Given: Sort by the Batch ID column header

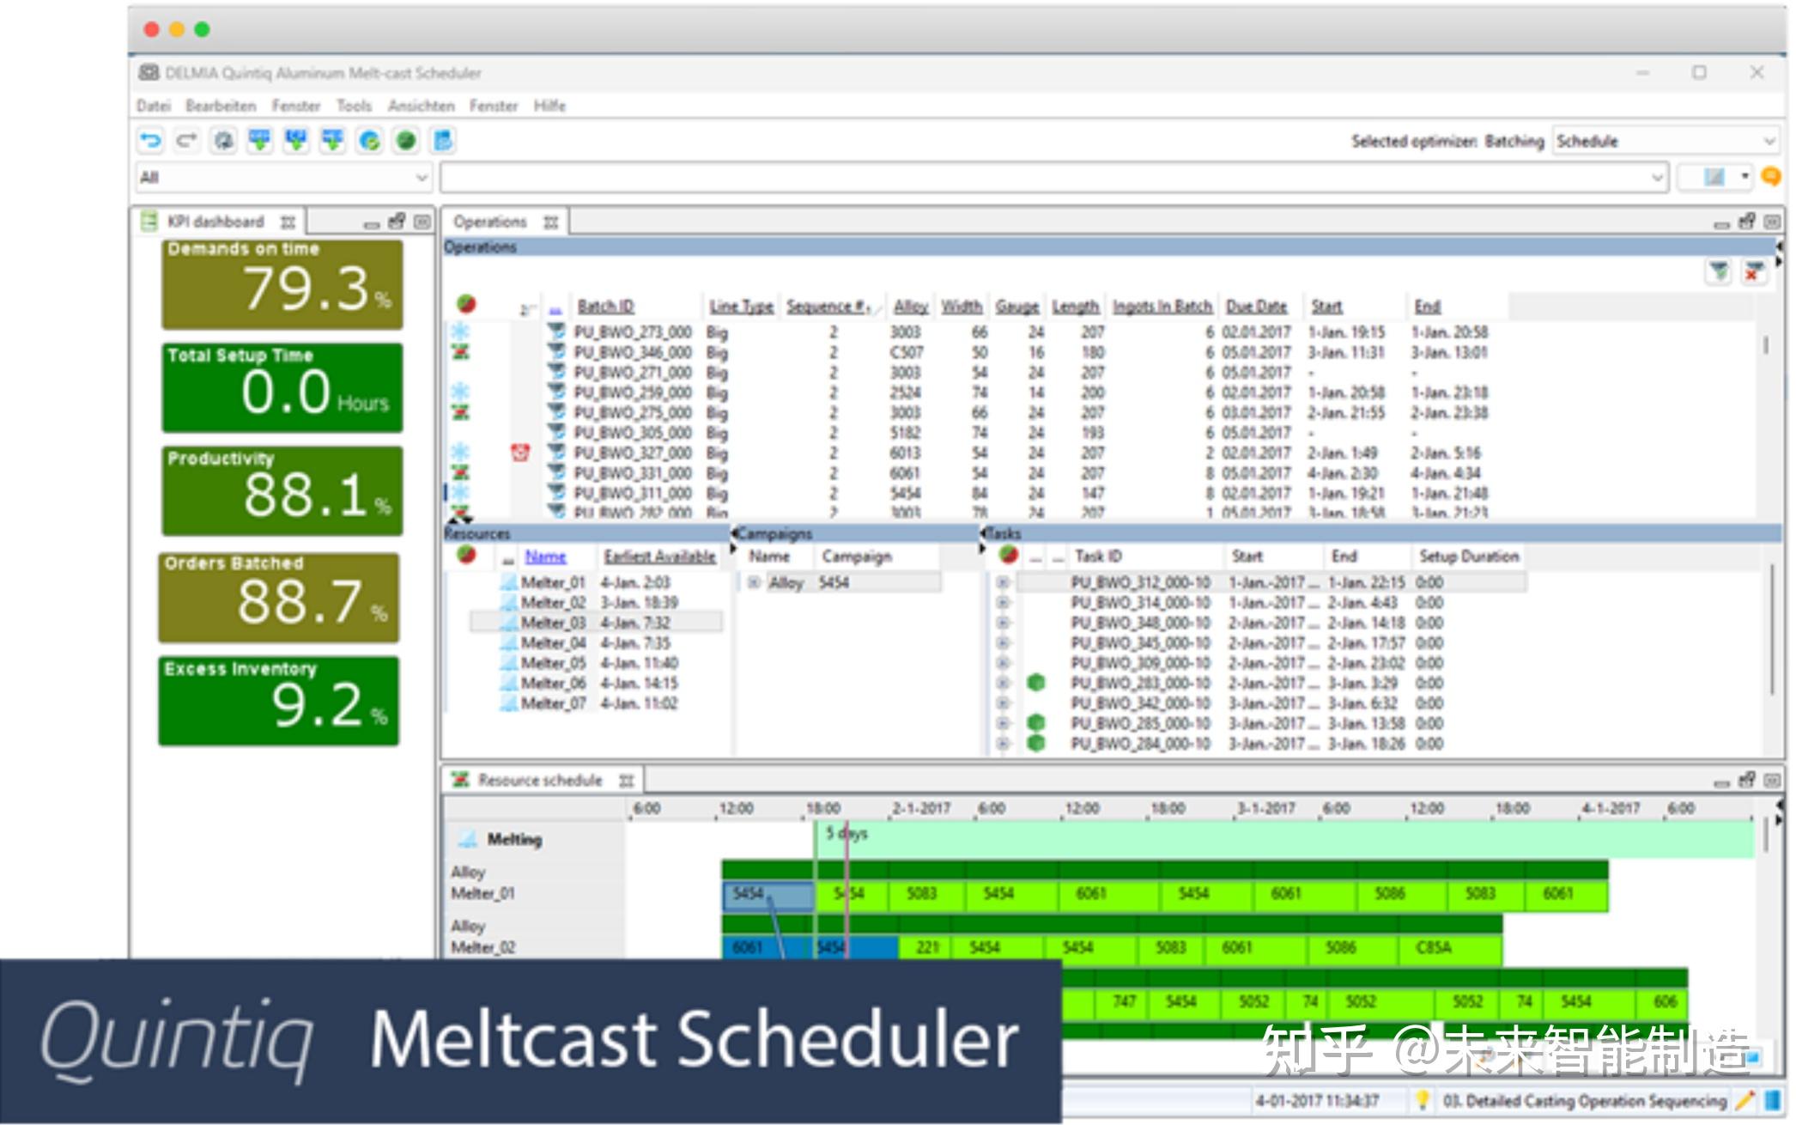Looking at the screenshot, I should pyautogui.click(x=605, y=307).
